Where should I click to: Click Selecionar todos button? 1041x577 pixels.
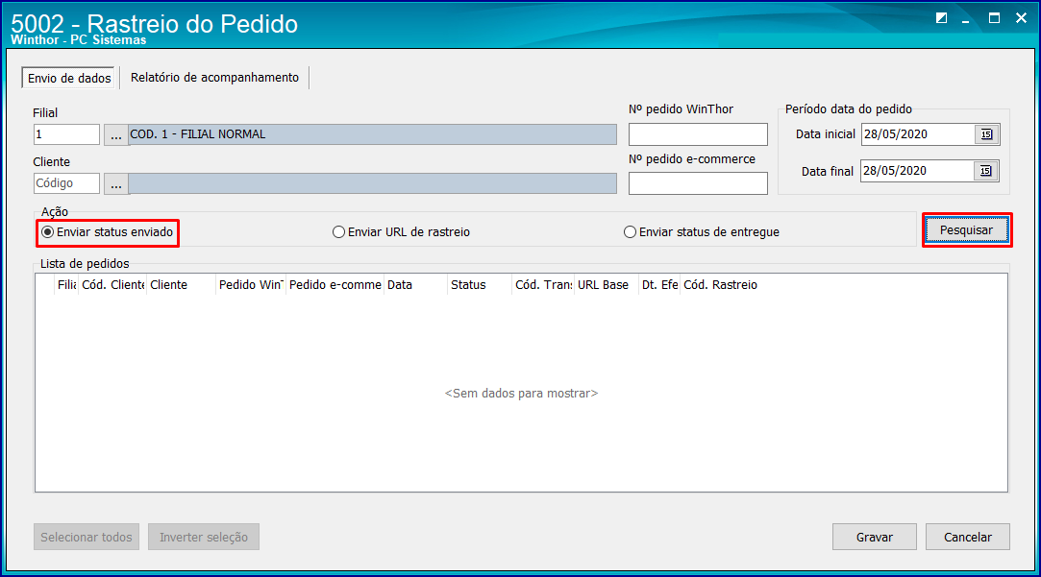87,538
